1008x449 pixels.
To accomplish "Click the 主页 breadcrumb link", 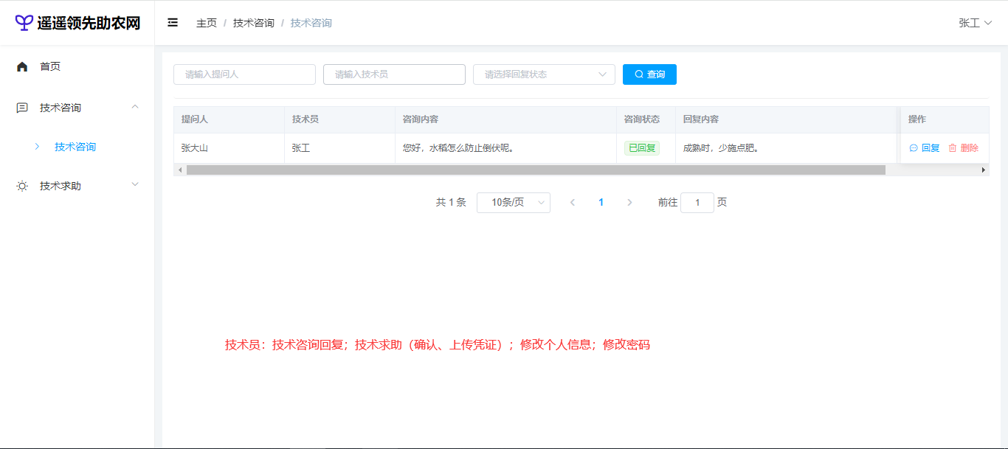I will [207, 23].
